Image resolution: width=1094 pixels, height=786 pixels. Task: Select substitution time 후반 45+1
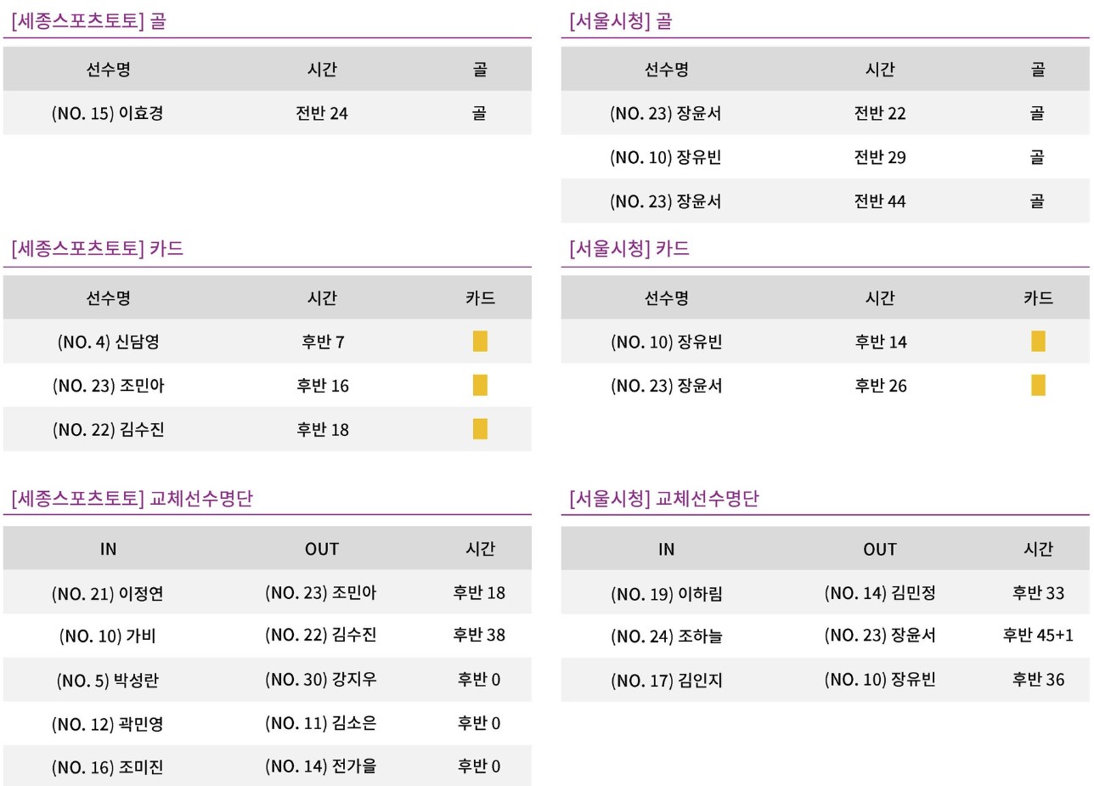click(x=1038, y=636)
